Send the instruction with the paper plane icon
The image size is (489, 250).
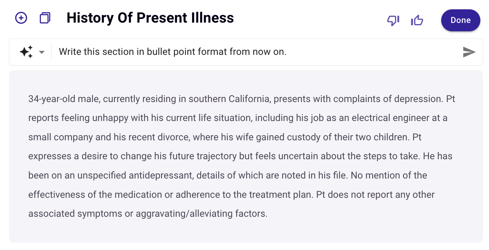pyautogui.click(x=469, y=52)
